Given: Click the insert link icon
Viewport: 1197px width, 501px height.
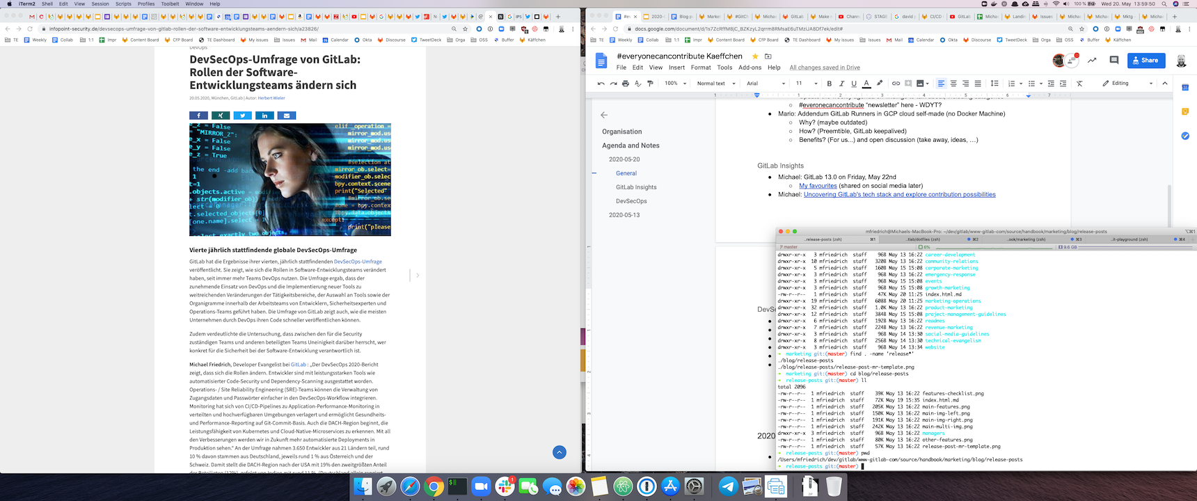Looking at the screenshot, I should click(x=896, y=83).
